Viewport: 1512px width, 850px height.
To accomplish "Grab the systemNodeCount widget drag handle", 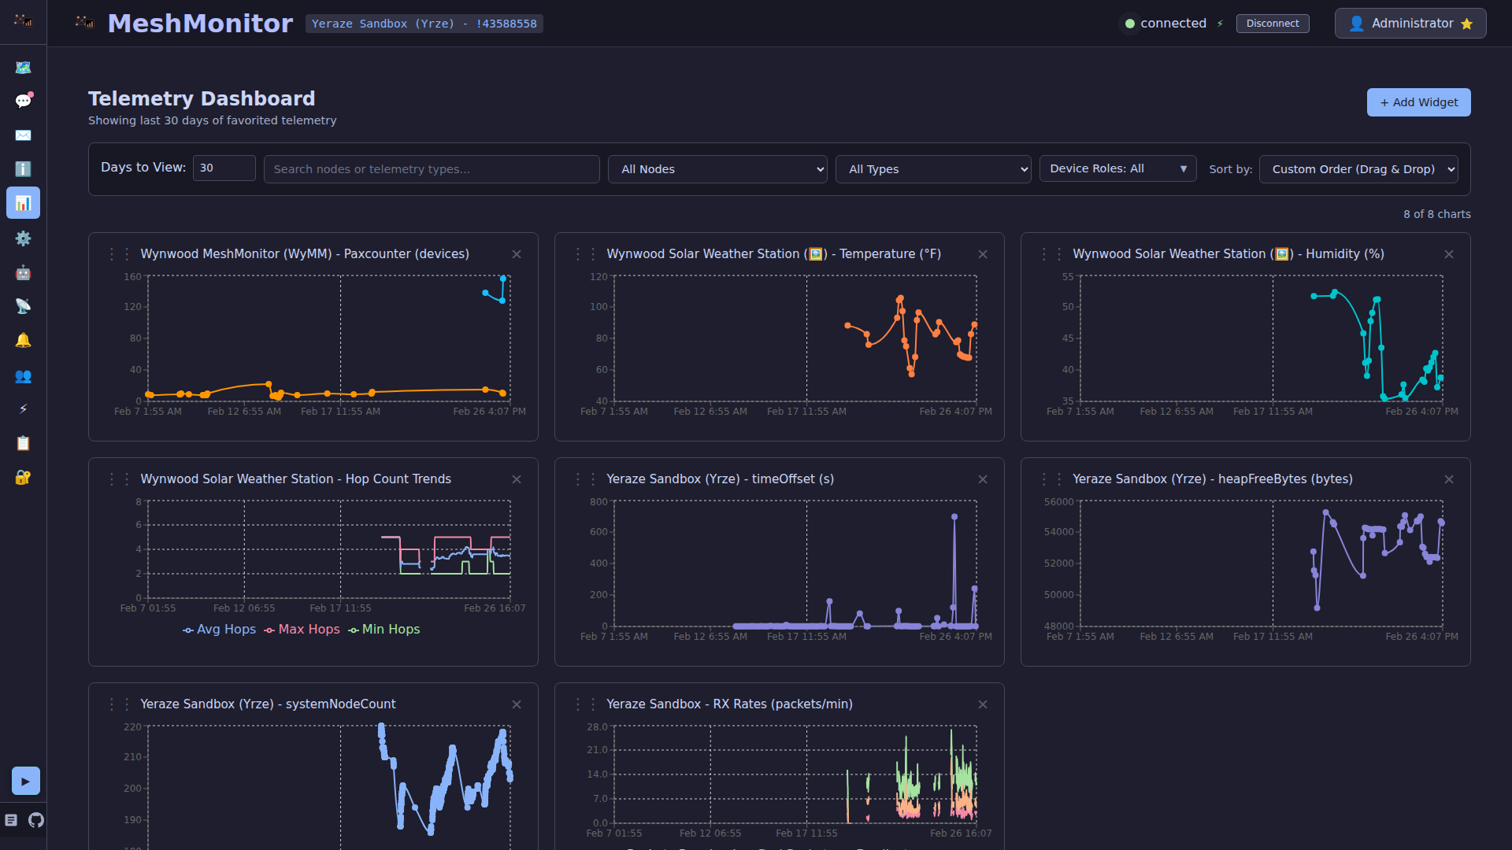I will 119,704.
